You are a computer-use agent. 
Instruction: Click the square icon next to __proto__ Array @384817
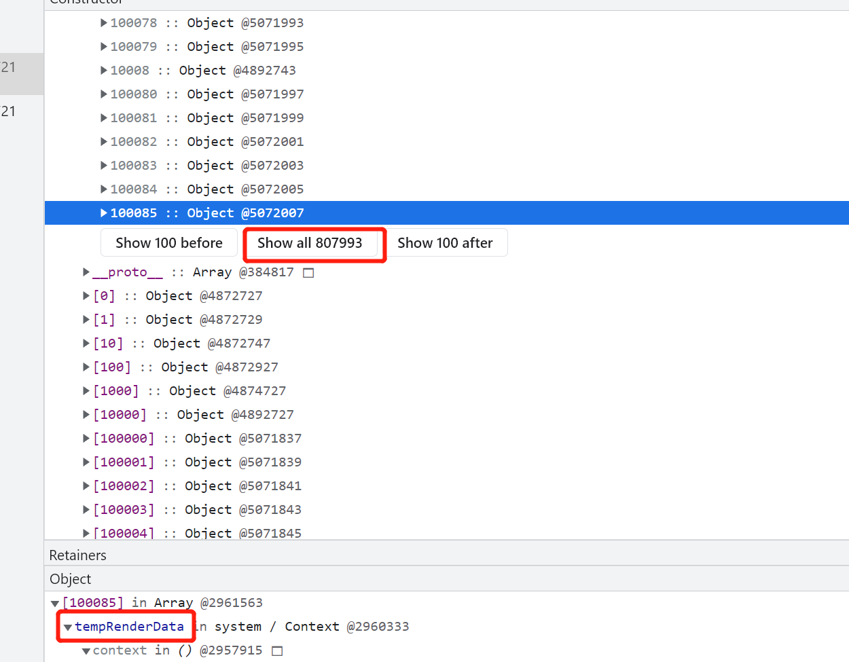308,273
